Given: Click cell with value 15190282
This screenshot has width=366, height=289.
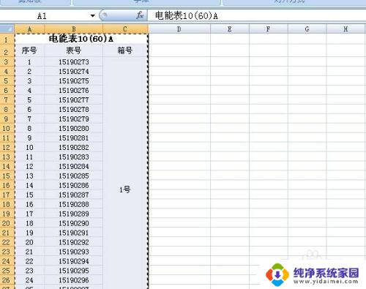Looking at the screenshot, I should (x=74, y=148).
